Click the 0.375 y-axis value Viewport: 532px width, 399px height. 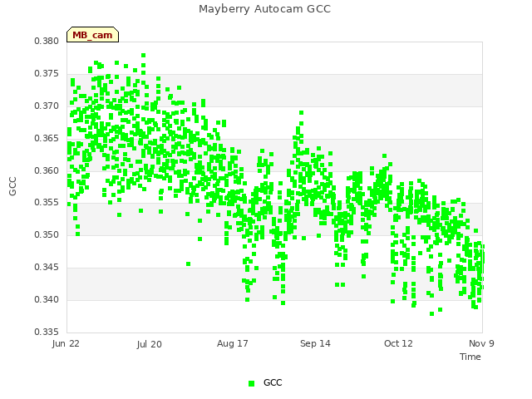click(x=47, y=73)
